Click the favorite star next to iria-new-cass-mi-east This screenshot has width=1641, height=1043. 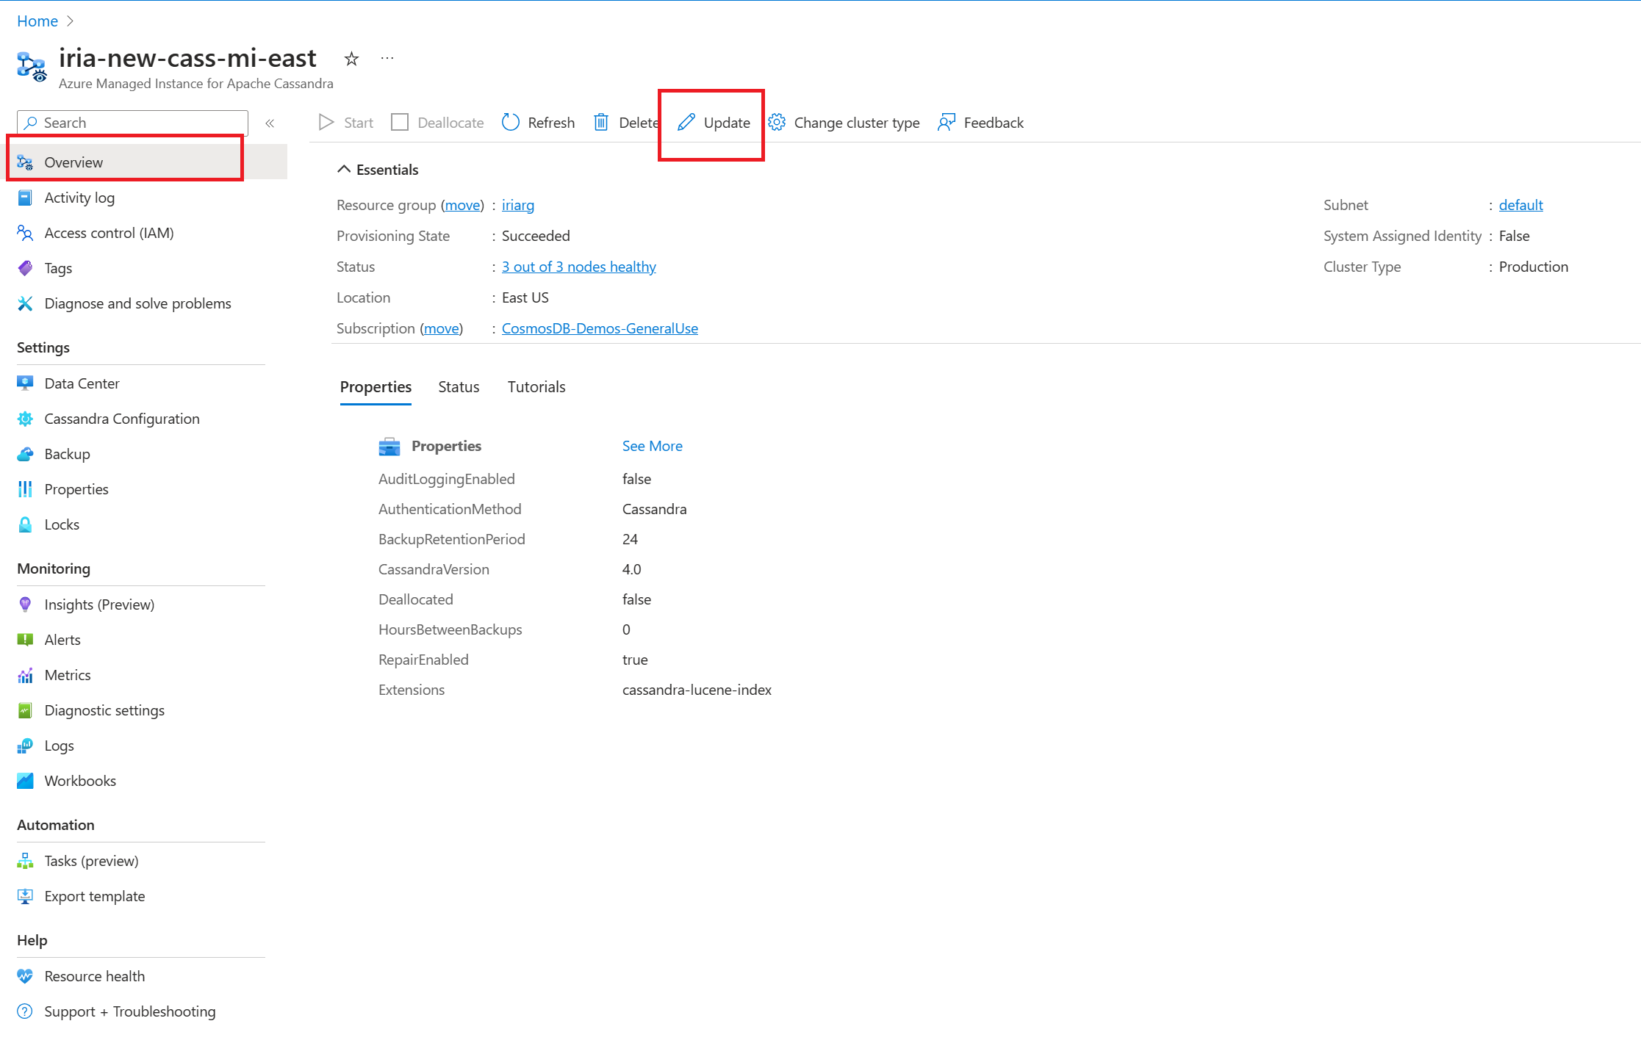pos(351,59)
